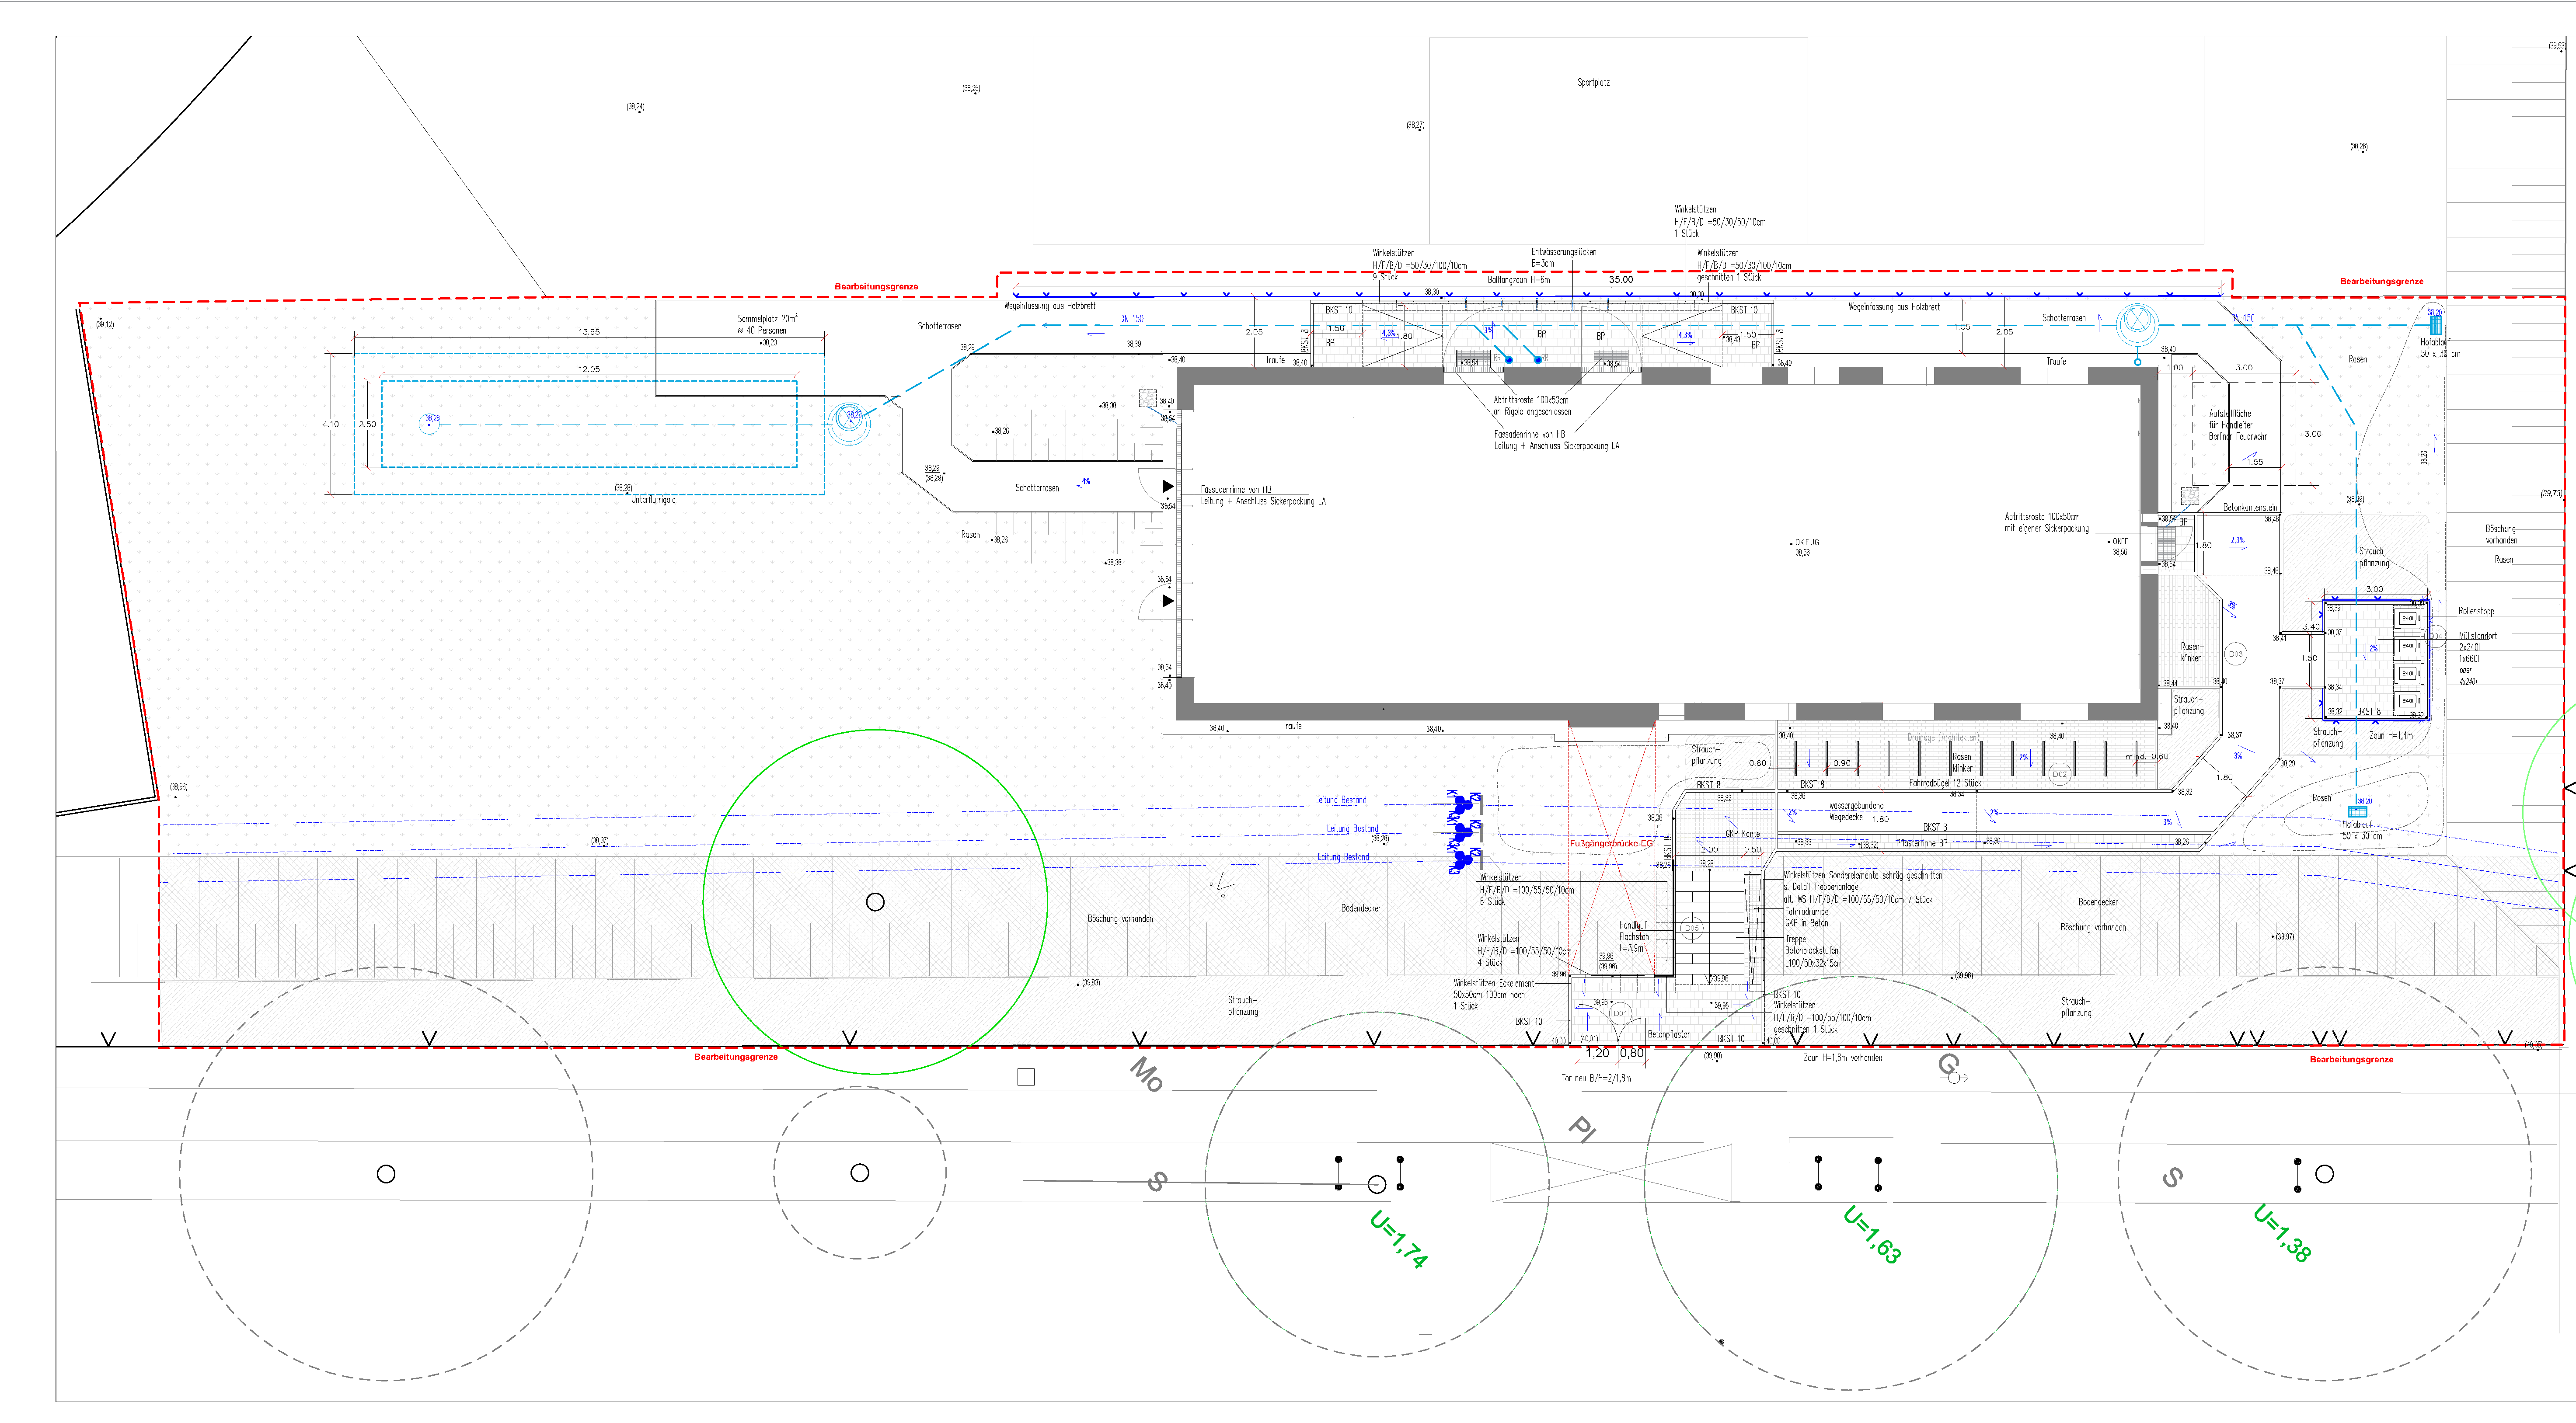The width and height of the screenshot is (2576, 1423).
Task: Click the upper black entrance arrow on building
Action: (x=1168, y=486)
